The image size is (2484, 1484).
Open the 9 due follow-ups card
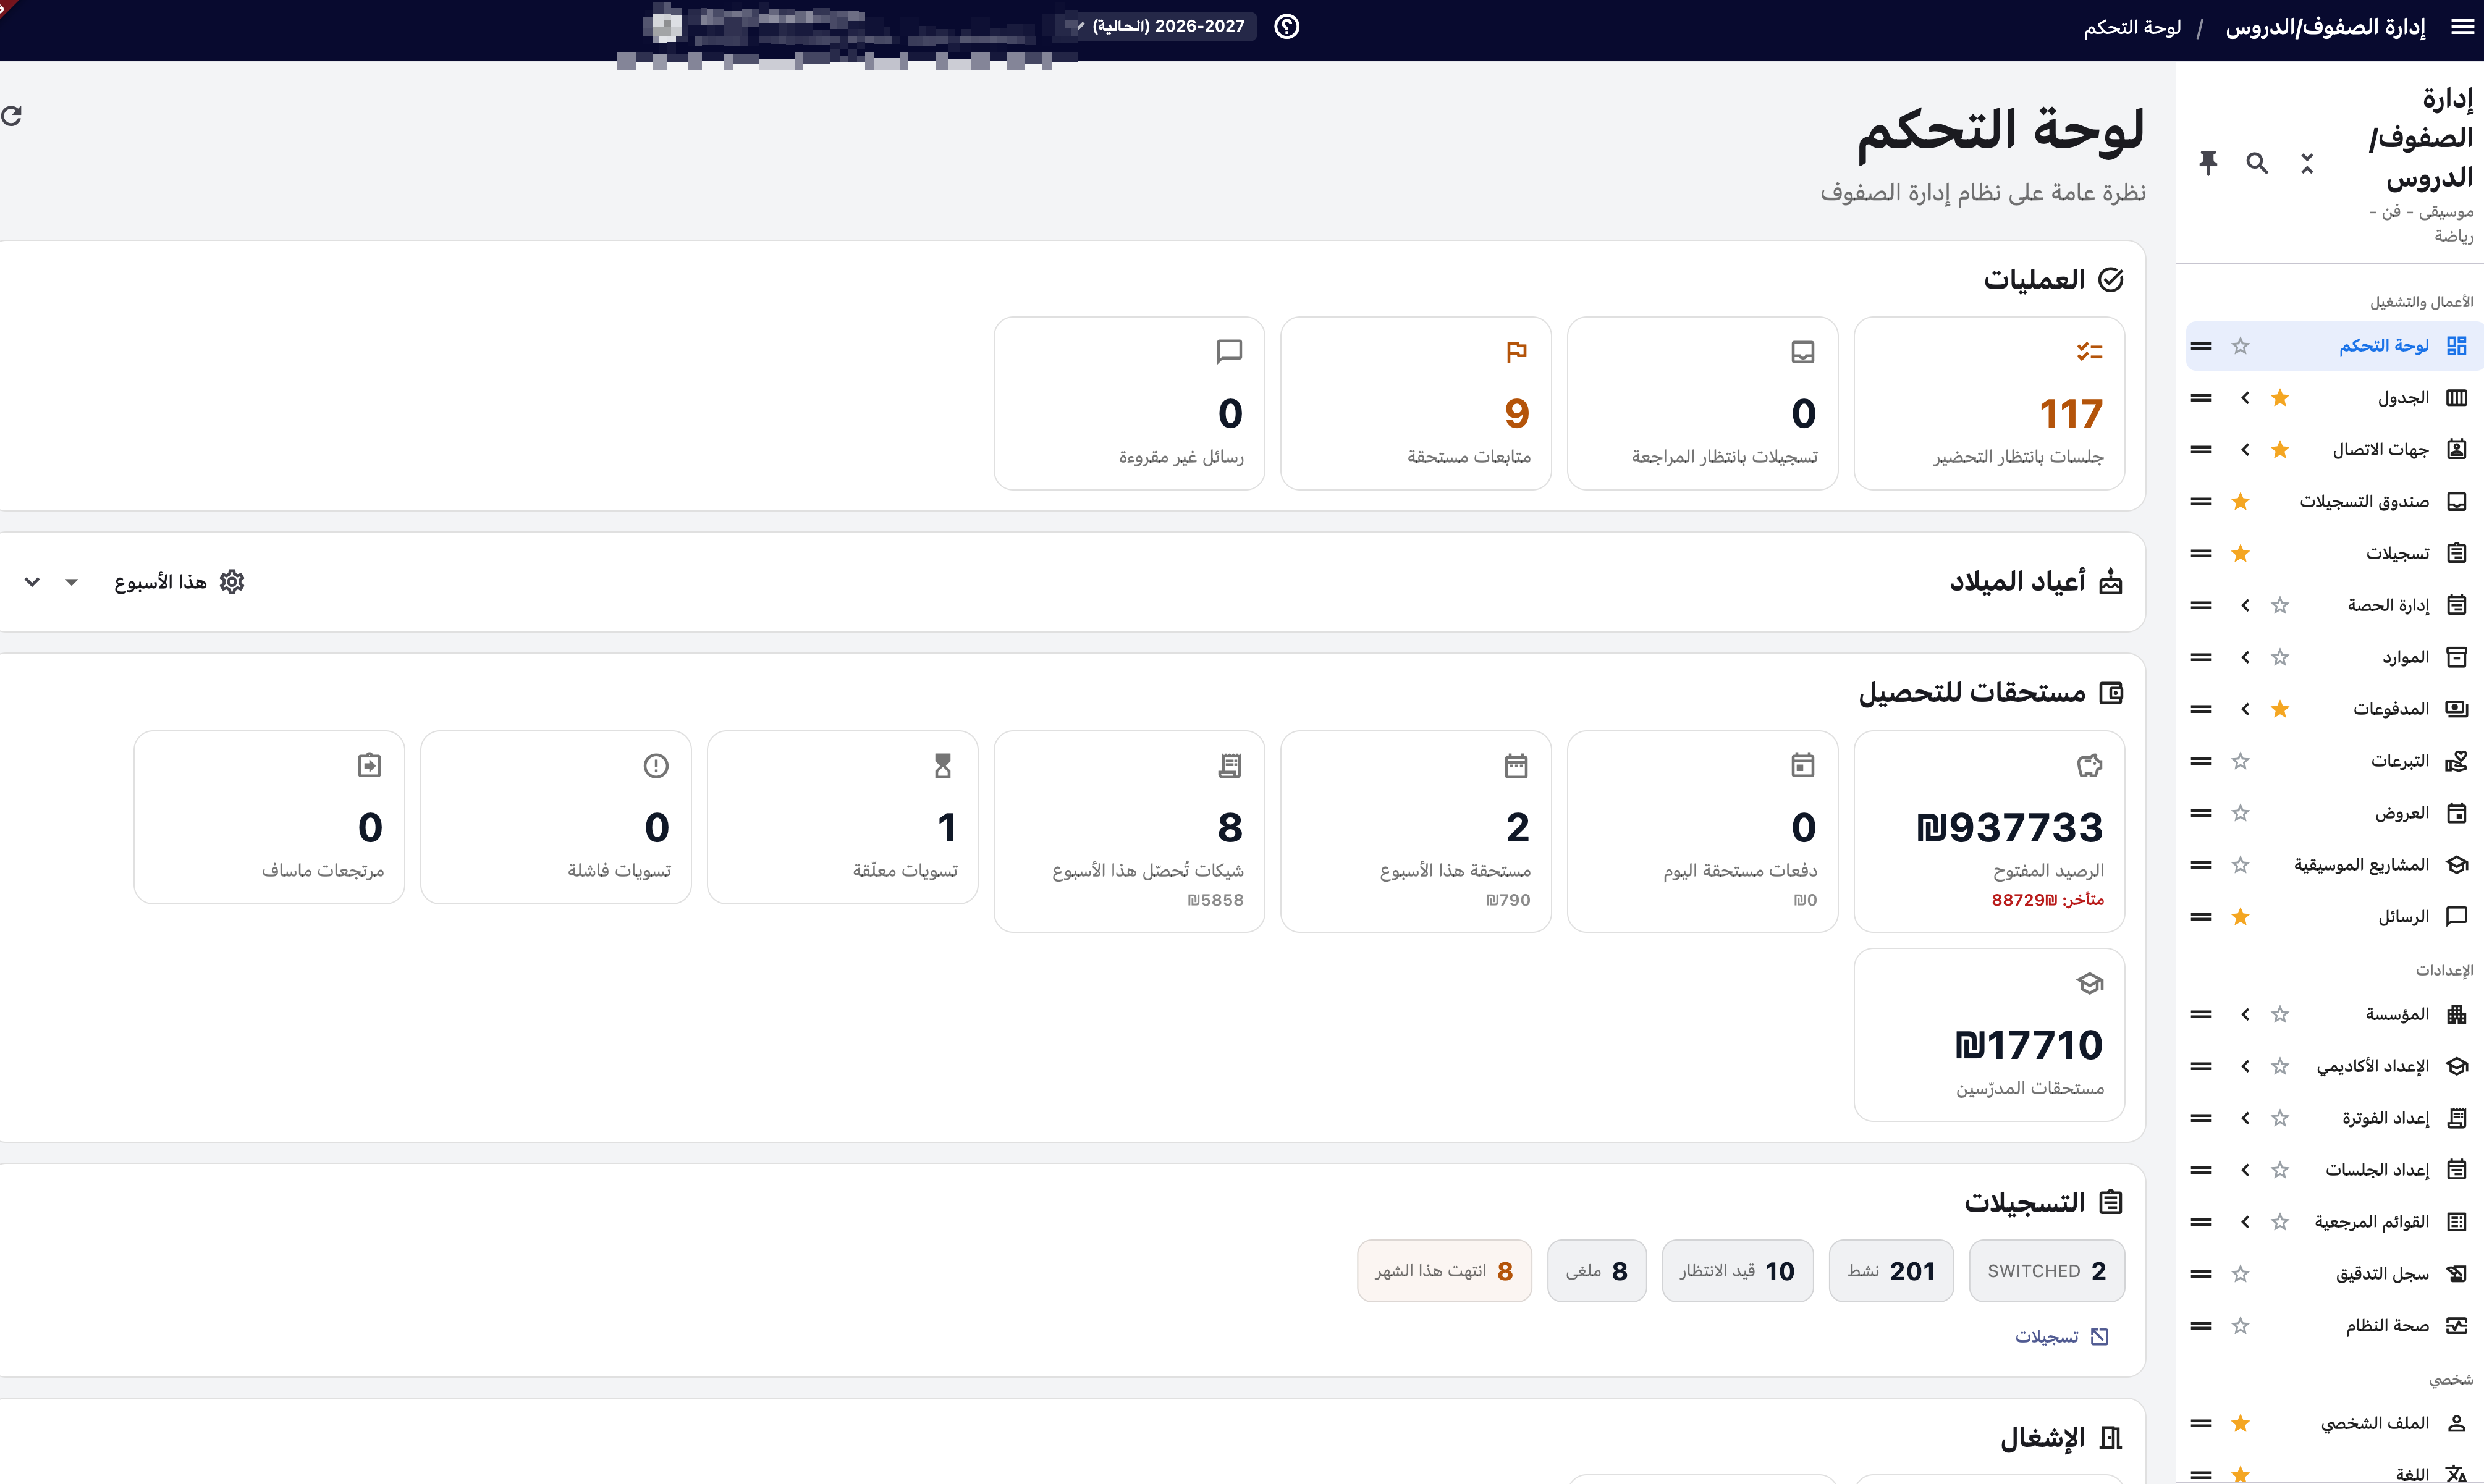pos(1416,404)
